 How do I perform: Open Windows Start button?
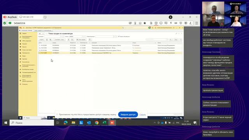click(6, 123)
